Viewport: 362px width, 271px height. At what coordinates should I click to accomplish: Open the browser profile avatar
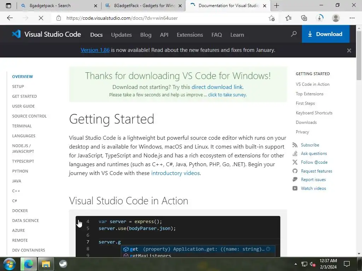tap(336, 18)
